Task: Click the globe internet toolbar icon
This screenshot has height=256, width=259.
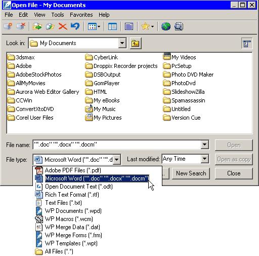Action: pos(165,26)
